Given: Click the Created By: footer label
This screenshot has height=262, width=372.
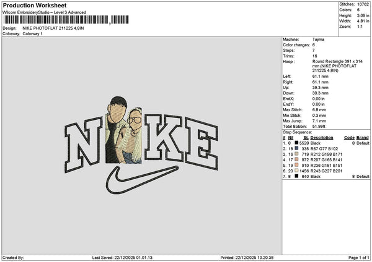Looking at the screenshot, I should tap(13, 258).
